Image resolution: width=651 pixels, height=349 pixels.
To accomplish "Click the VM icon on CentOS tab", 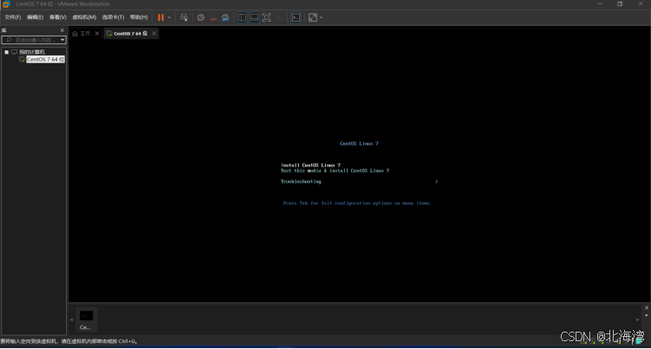I will 109,34.
